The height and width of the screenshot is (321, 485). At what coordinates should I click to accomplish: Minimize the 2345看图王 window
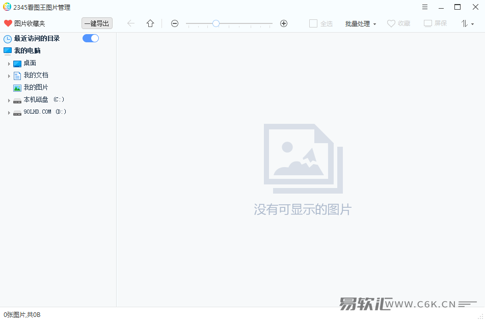tap(441, 7)
